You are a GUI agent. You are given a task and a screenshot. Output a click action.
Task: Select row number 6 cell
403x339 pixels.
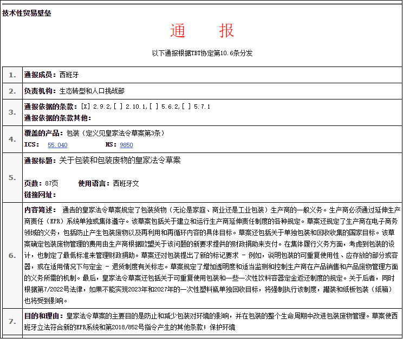pos(12,255)
